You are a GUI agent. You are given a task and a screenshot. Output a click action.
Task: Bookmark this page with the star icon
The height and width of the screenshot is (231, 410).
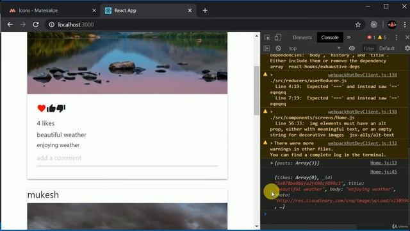pos(358,24)
